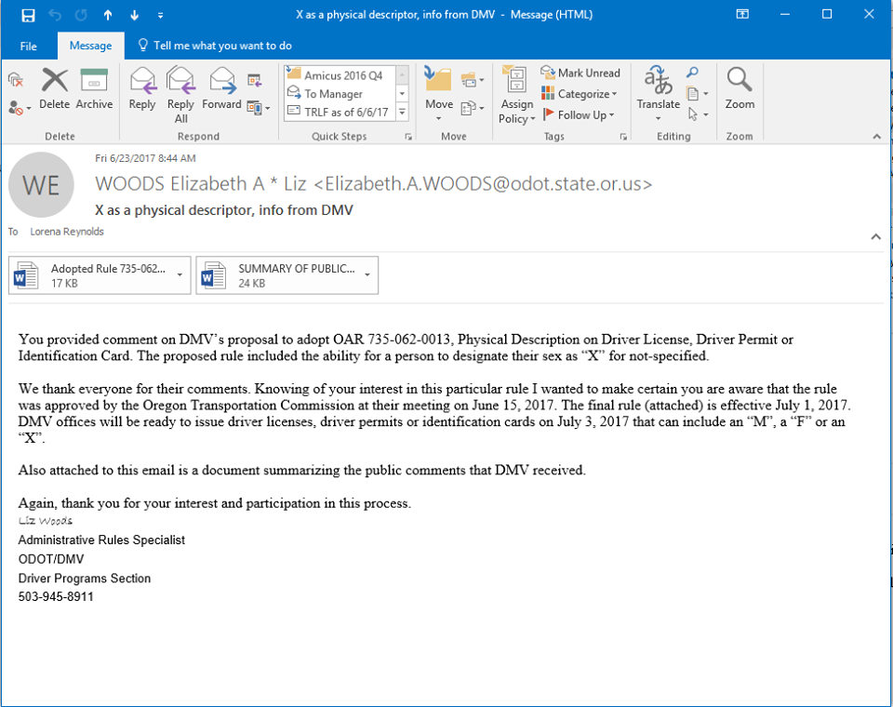Expand the Quick Steps gallery

[402, 112]
